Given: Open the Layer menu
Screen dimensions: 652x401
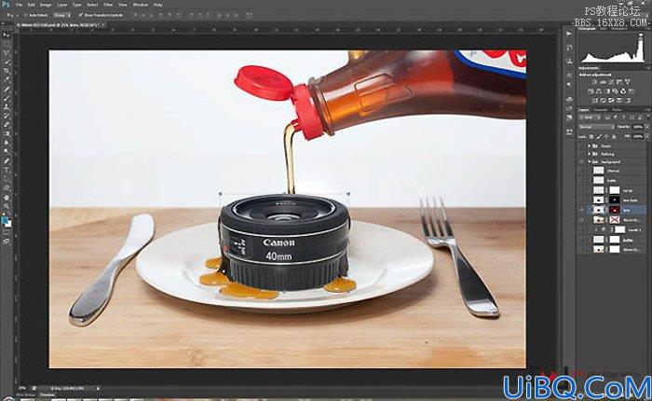Looking at the screenshot, I should (62, 5).
